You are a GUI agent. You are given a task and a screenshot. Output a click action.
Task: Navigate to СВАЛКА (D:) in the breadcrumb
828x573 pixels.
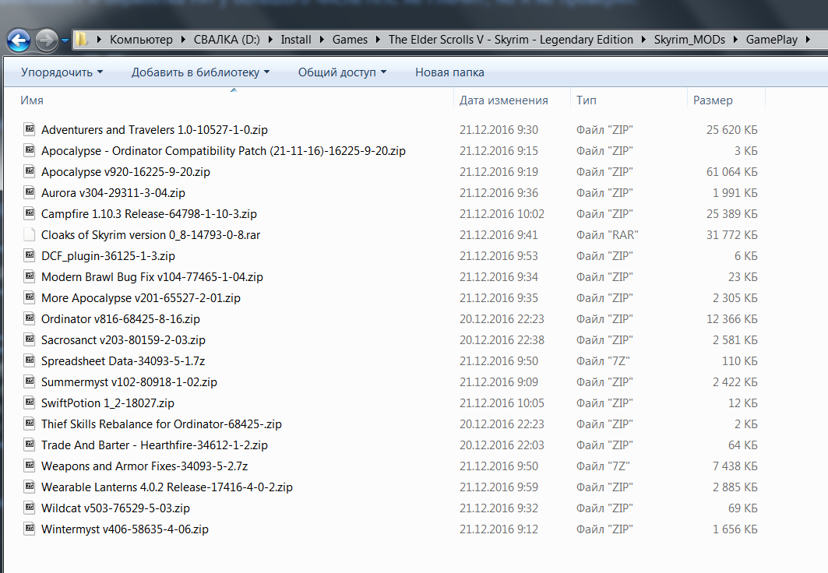tap(227, 40)
